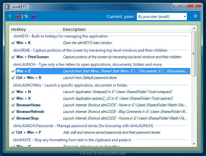Screen dimensions: 206x156
Task: Close the slimKEYS window
Action: pos(195,6)
